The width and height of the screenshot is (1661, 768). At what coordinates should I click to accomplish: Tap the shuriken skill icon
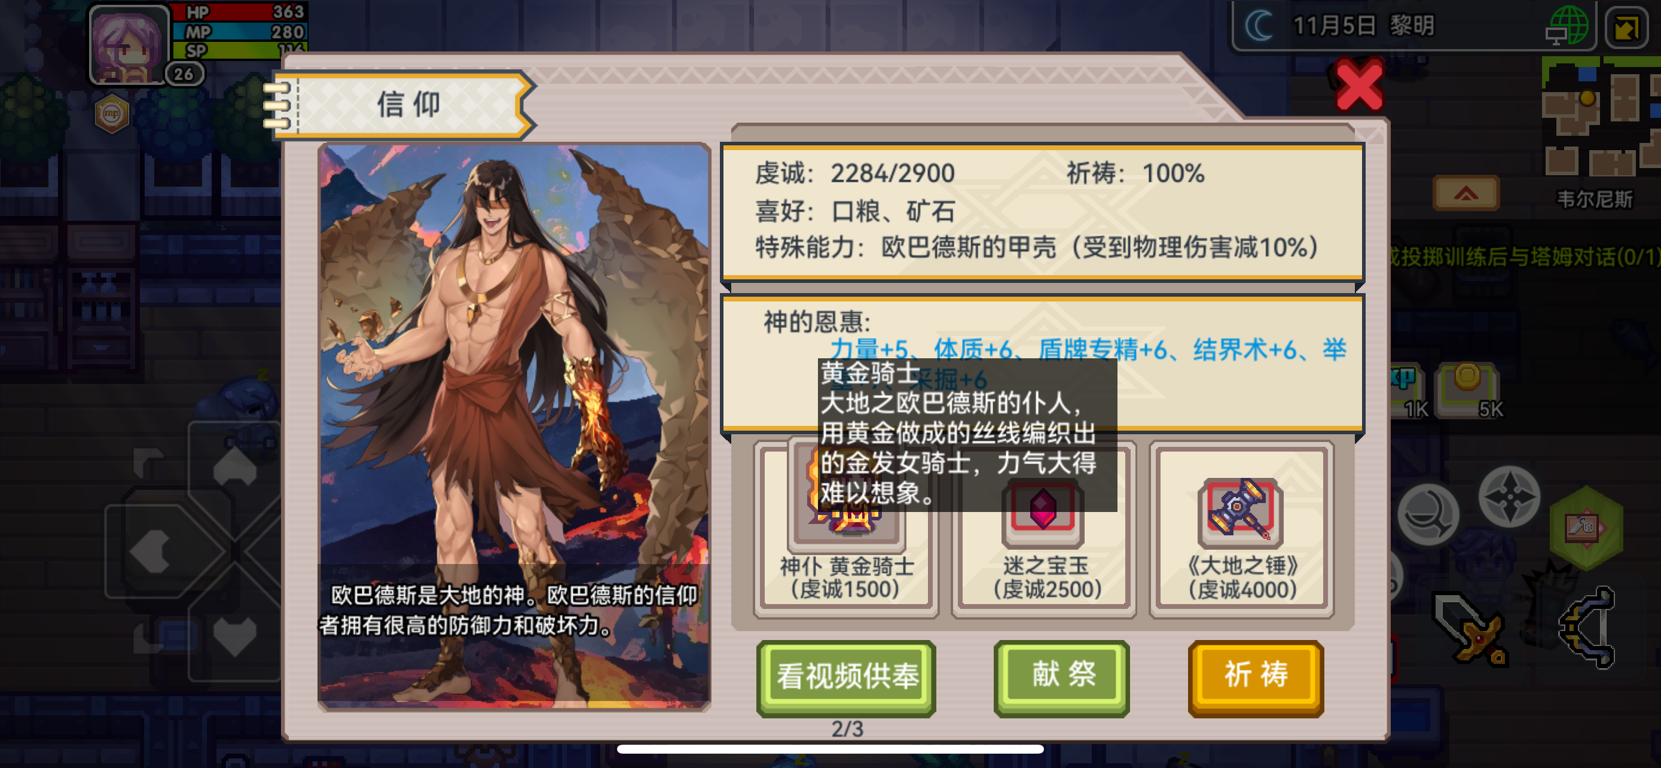pos(1509,497)
